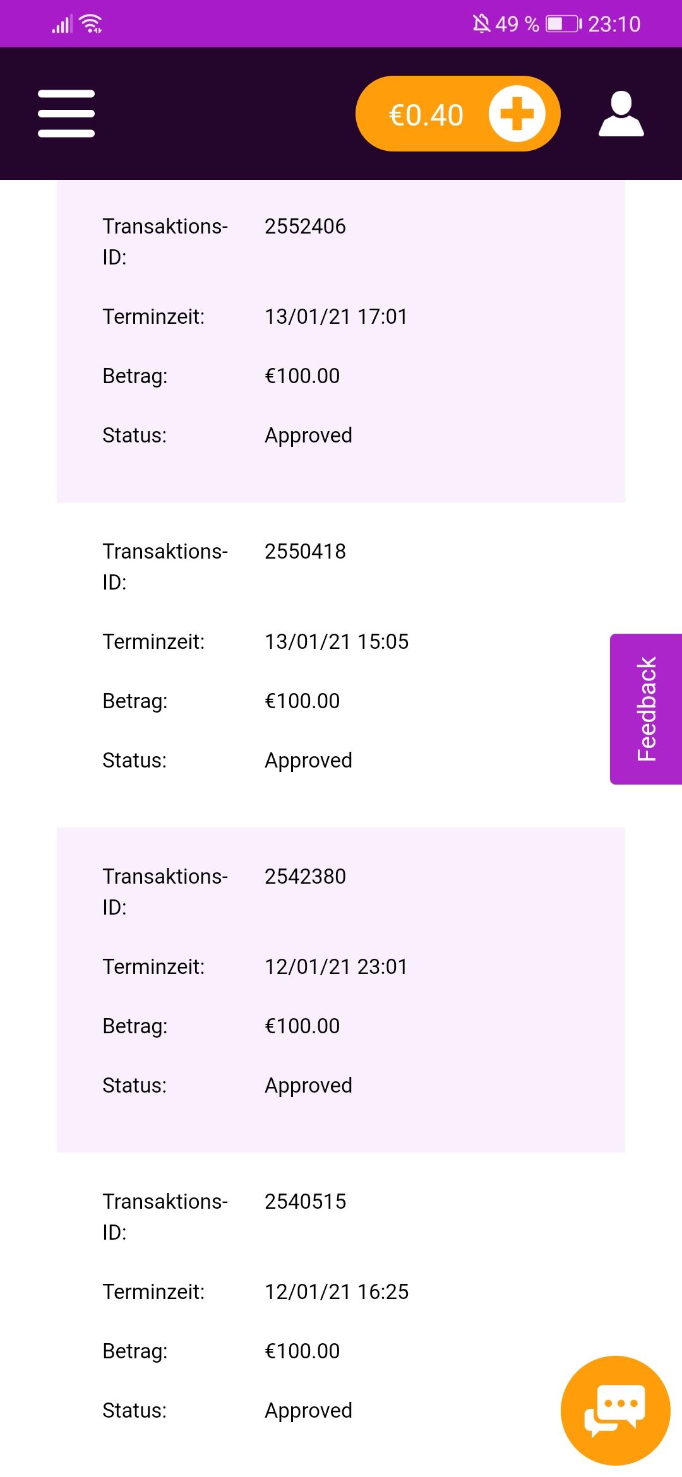Tap Approved status of transaction 2550418
682x1477 pixels.
pos(308,761)
